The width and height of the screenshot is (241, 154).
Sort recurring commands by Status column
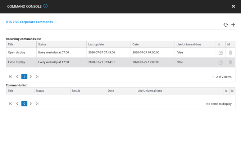[42, 44]
